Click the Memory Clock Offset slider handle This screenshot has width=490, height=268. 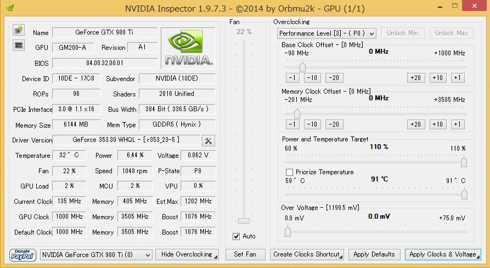click(297, 113)
